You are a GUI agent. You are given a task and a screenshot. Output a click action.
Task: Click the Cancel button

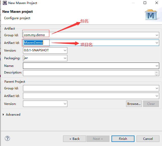pos(148,139)
